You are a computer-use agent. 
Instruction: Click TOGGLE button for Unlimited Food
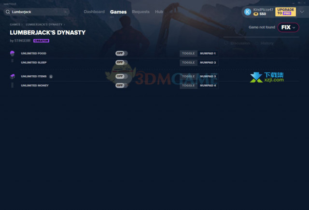pyautogui.click(x=188, y=54)
